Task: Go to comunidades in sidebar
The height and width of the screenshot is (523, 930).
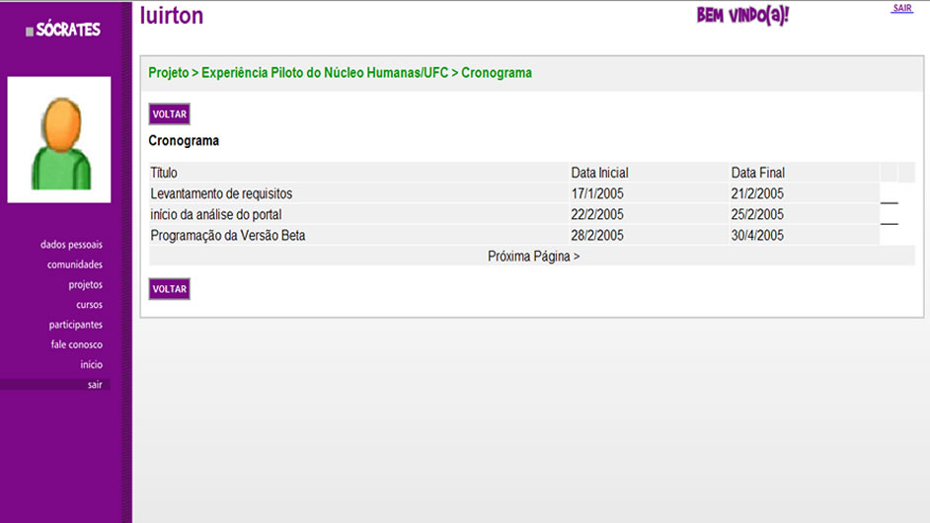Action: pyautogui.click(x=74, y=264)
